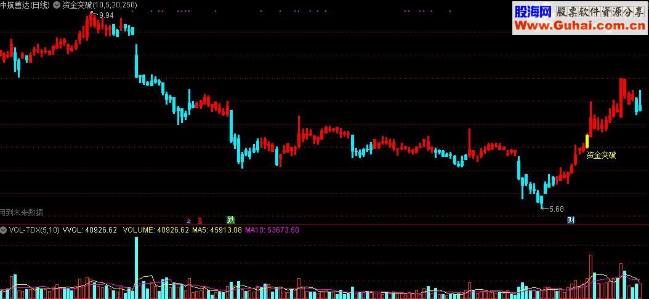Click the VVOL: 40926.62 value
The image size is (649, 299).
click(x=90, y=230)
